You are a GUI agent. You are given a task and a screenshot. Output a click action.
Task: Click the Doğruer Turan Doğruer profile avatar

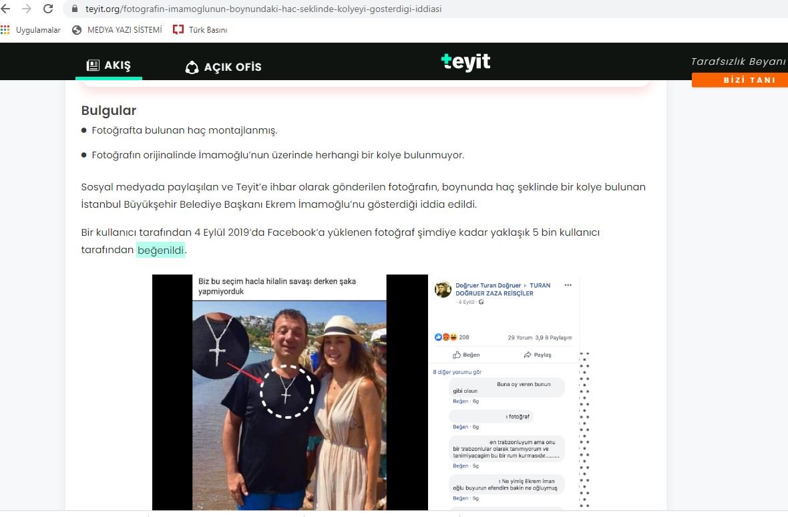[x=443, y=289]
